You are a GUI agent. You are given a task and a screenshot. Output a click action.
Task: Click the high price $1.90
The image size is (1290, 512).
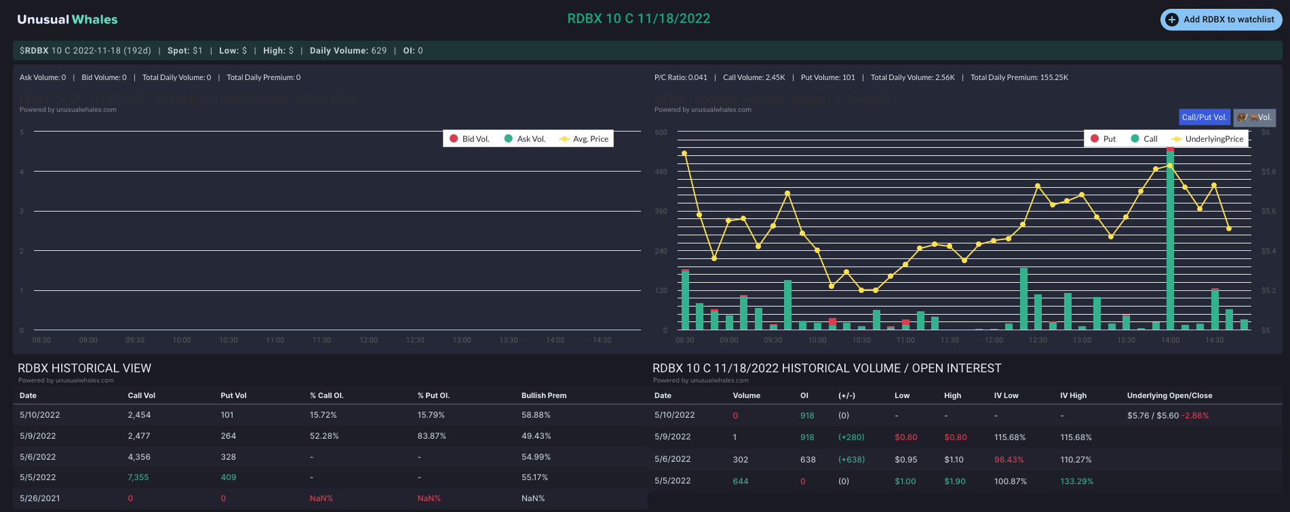(x=955, y=481)
